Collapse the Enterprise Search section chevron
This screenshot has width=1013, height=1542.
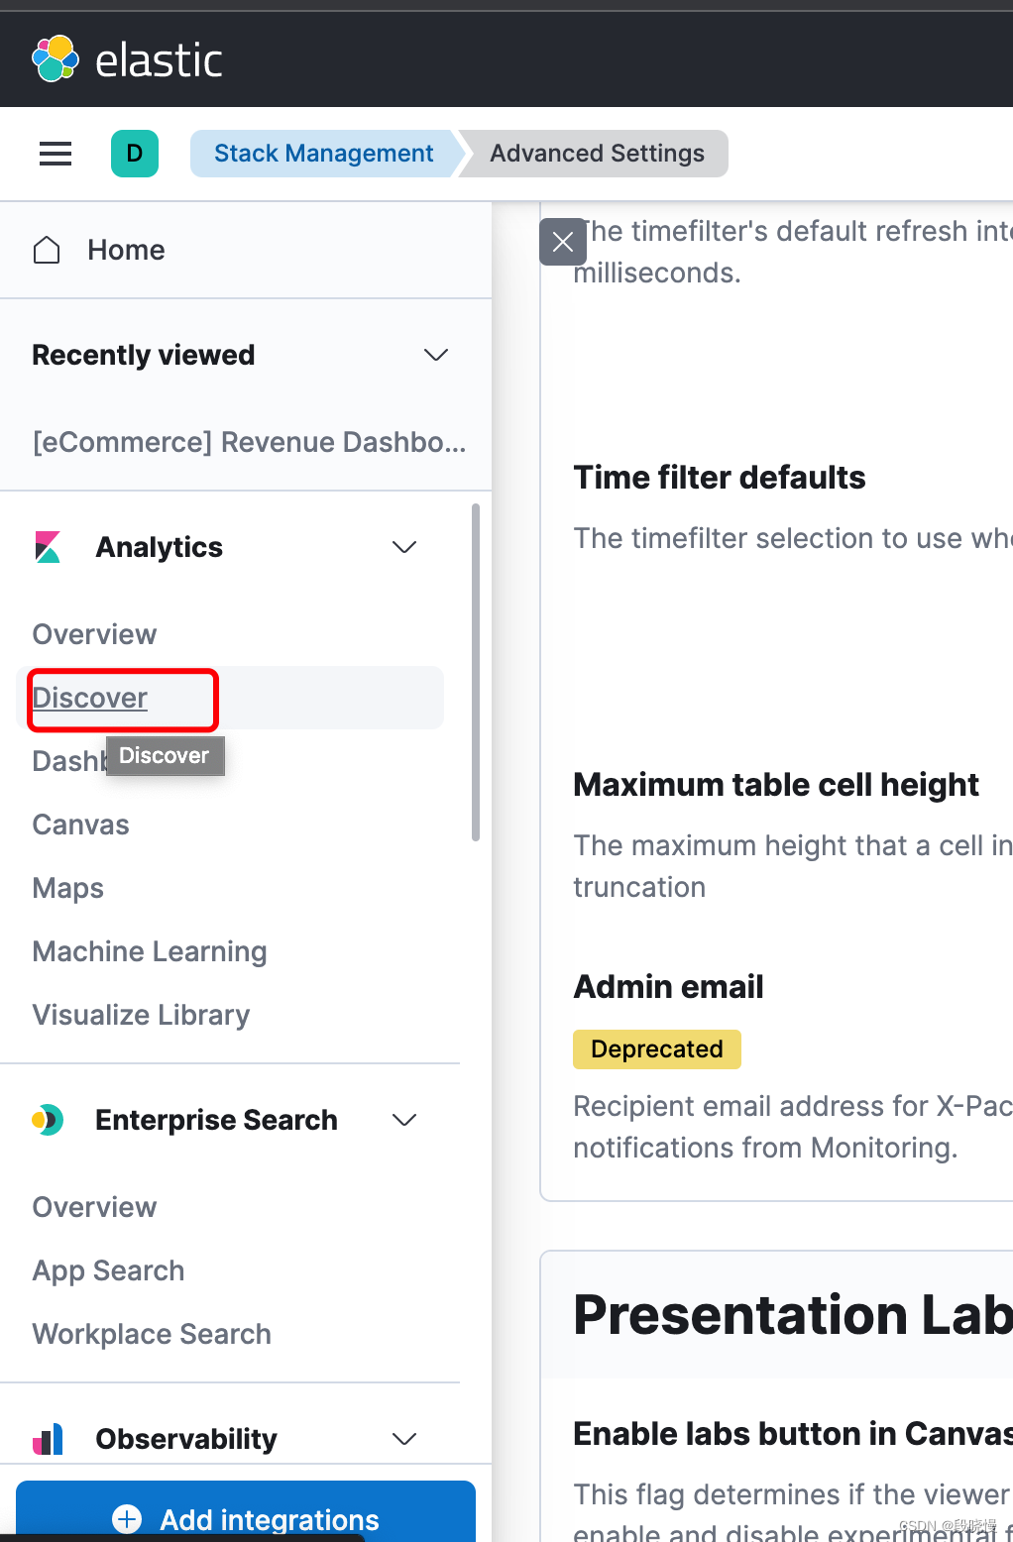click(404, 1120)
